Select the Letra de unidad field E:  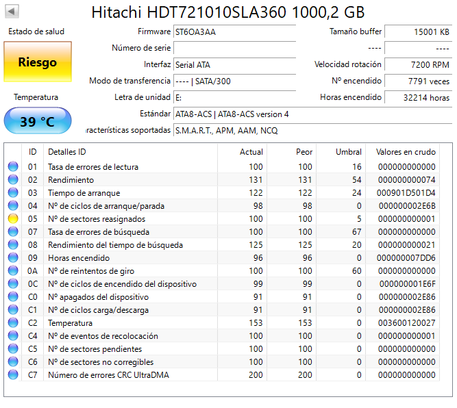click(x=234, y=98)
